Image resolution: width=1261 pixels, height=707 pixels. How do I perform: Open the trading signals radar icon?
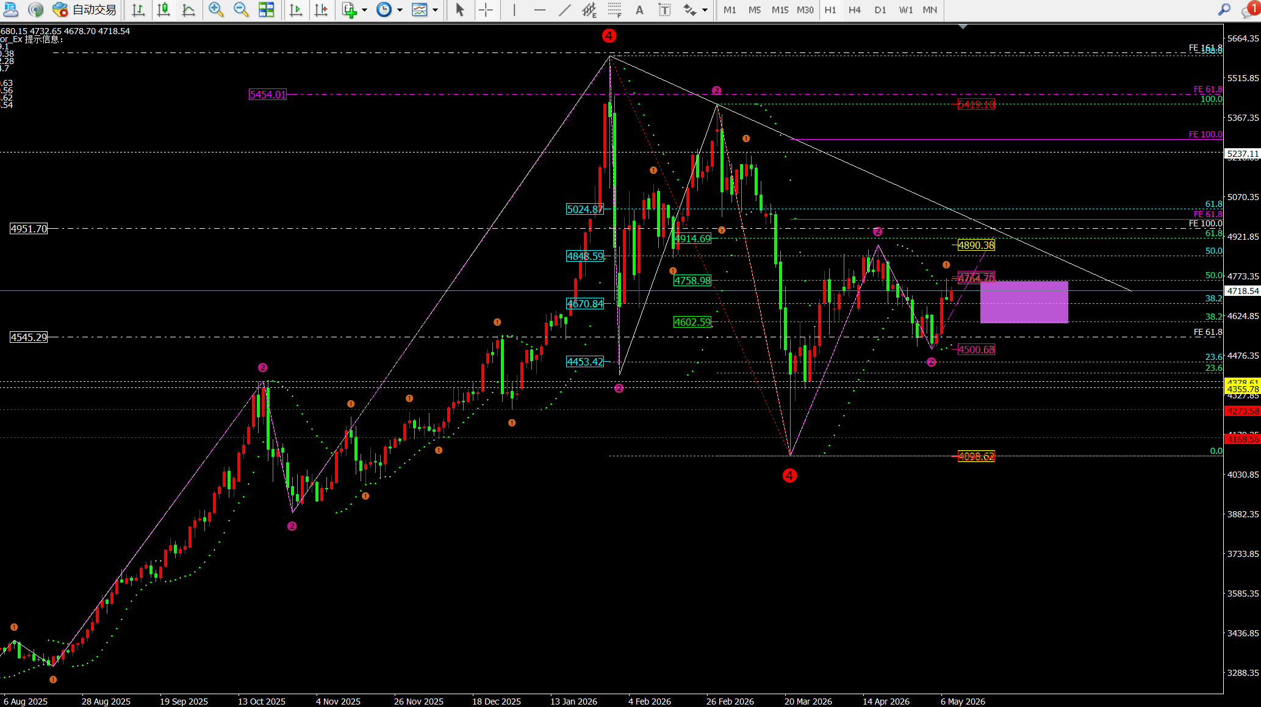[36, 9]
